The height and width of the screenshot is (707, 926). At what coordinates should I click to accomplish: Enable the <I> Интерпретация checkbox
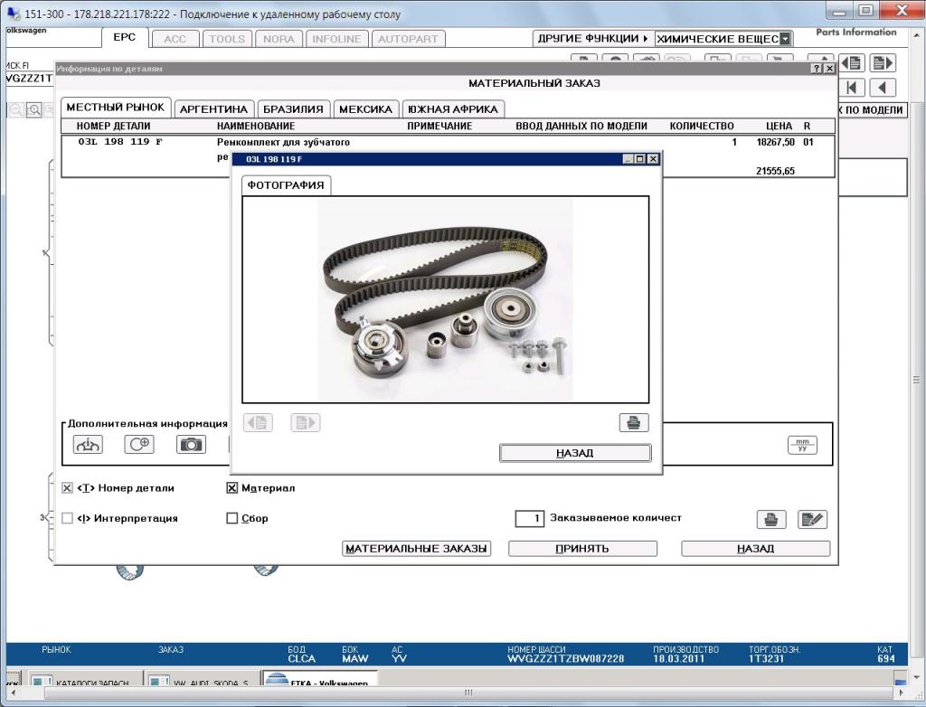tap(67, 518)
